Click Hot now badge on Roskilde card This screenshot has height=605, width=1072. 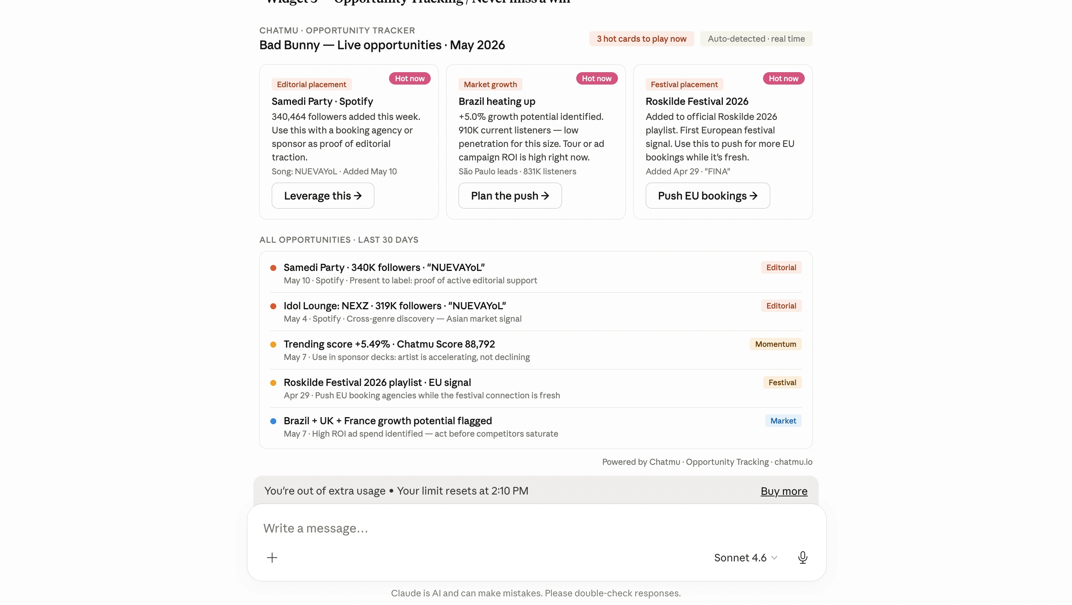(x=783, y=79)
